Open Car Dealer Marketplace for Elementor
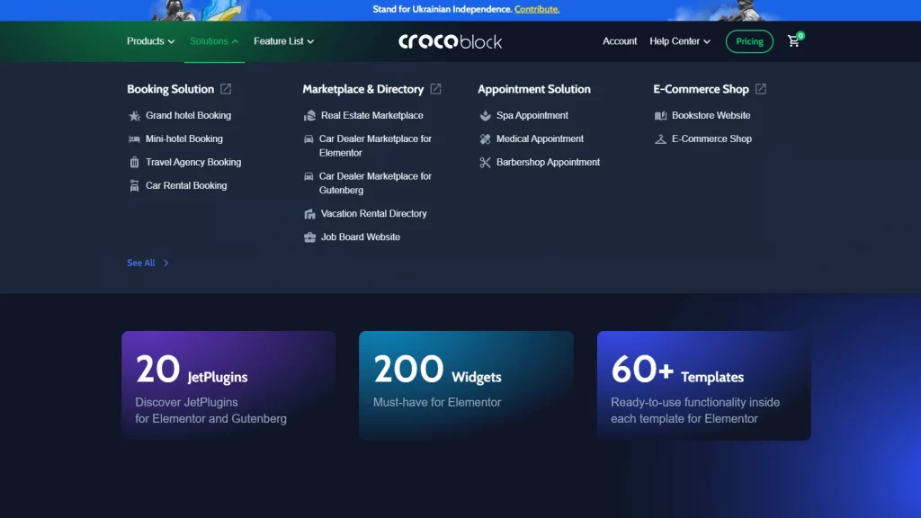Image resolution: width=921 pixels, height=518 pixels. point(375,146)
